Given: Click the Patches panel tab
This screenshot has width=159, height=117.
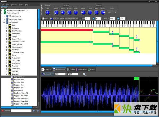Looking at the screenshot, I should tap(4, 7).
